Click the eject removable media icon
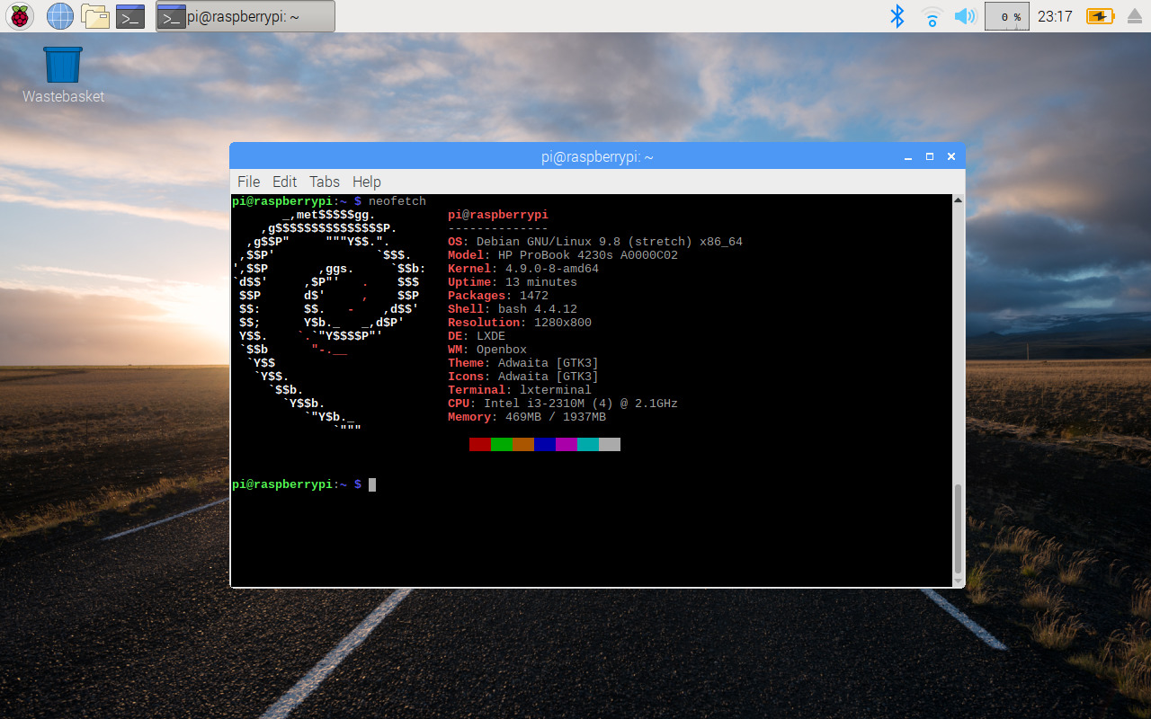Screen dimensions: 1151x719 click(1132, 15)
